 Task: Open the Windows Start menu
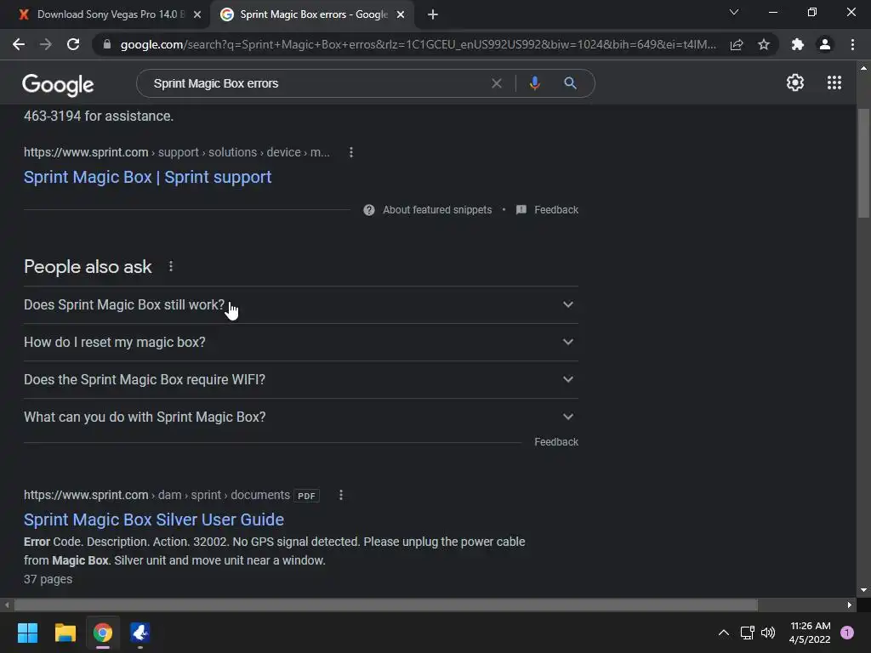point(27,633)
